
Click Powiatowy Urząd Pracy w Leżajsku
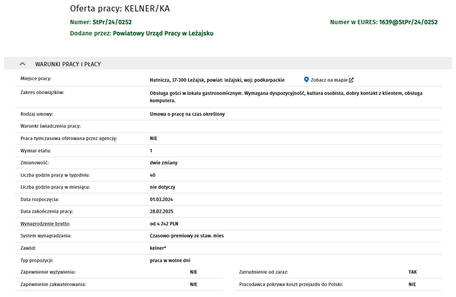pyautogui.click(x=163, y=33)
